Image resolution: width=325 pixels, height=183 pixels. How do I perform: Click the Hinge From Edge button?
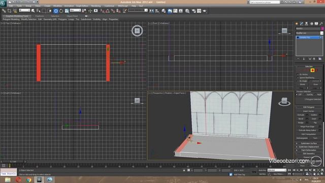point(308,127)
